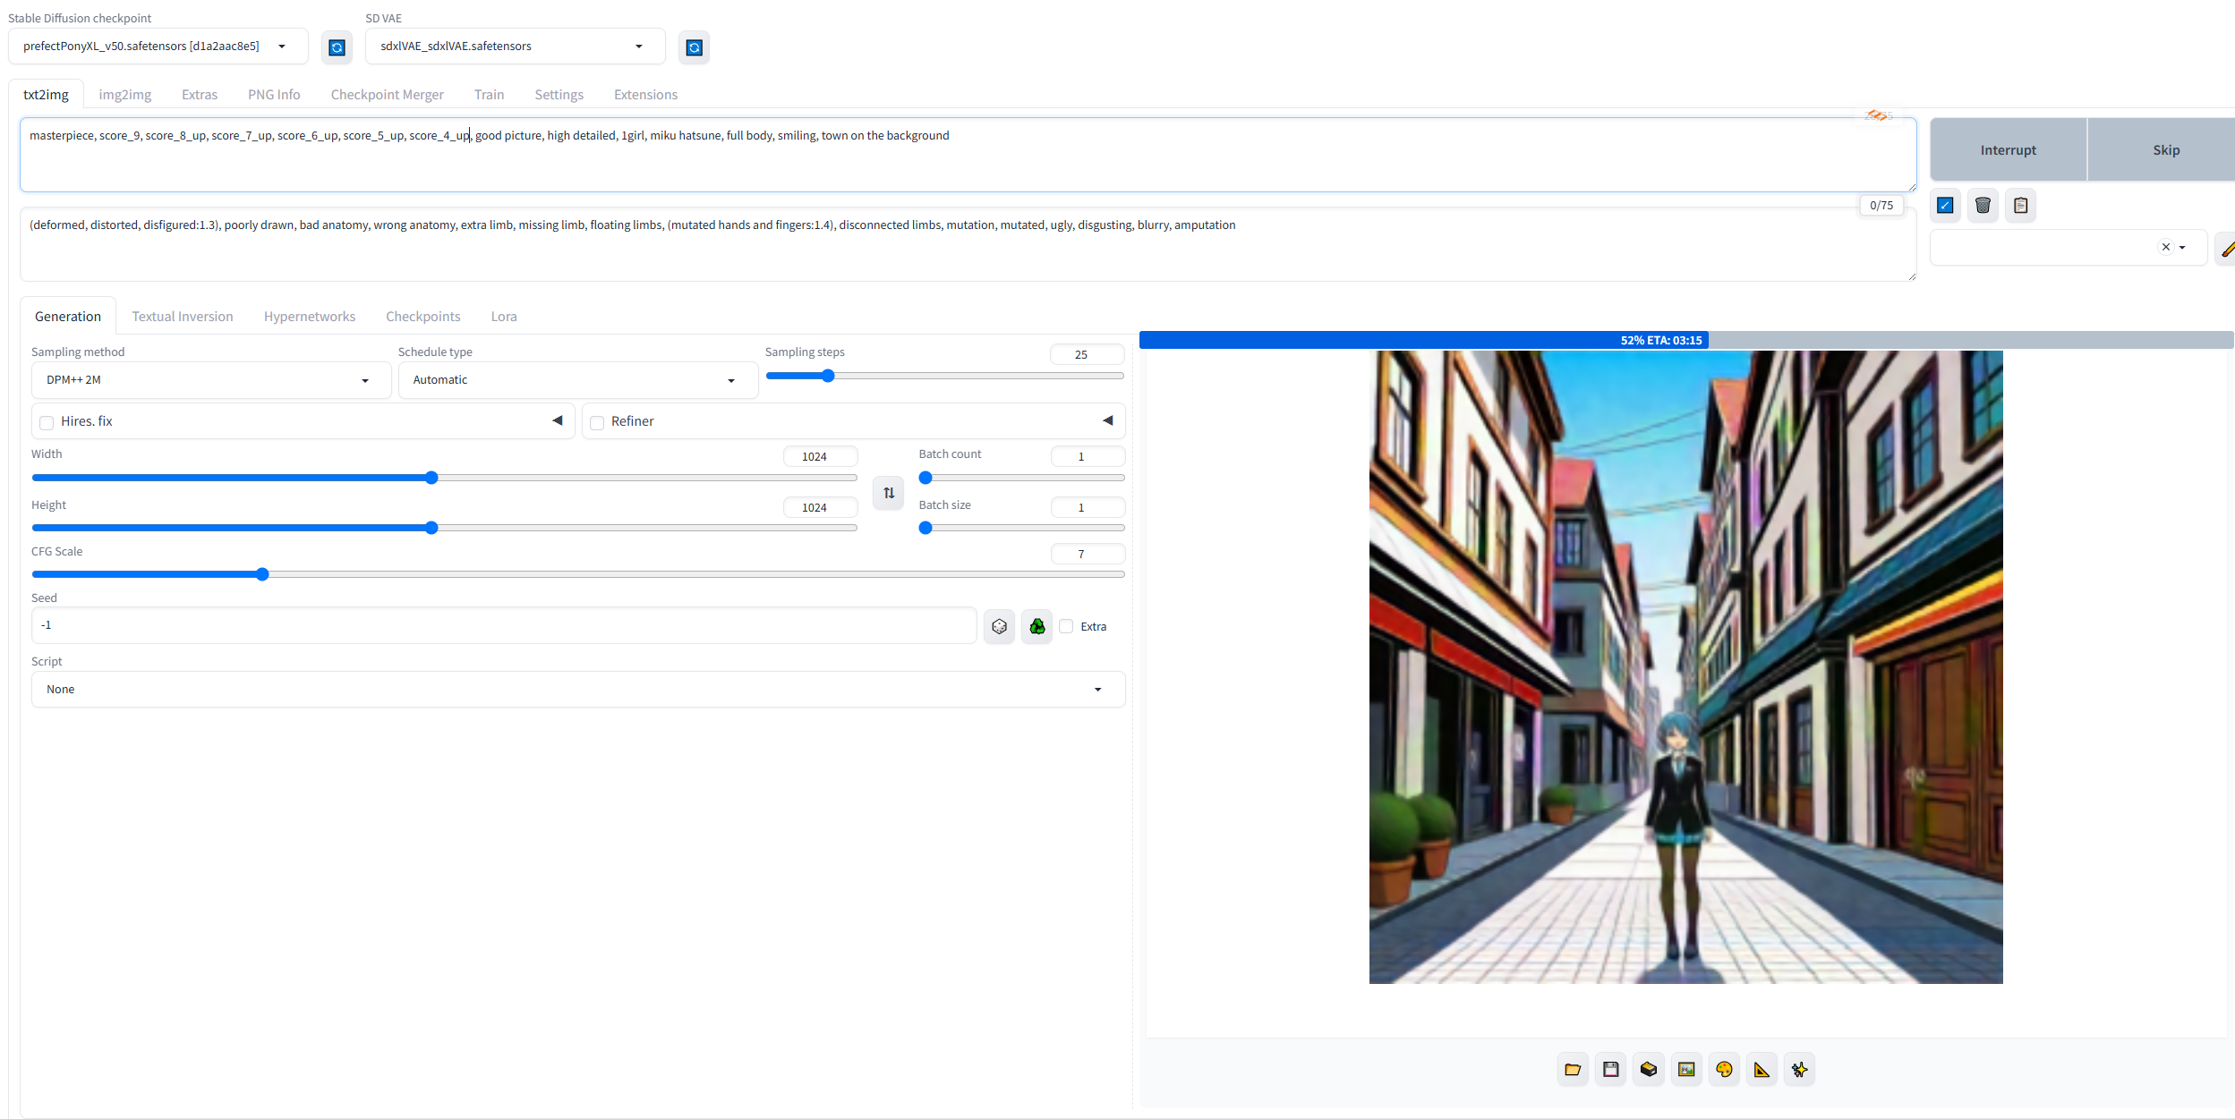The height and width of the screenshot is (1119, 2235).
Task: Send image to img2img via picture-frame icon
Action: 1686,1069
